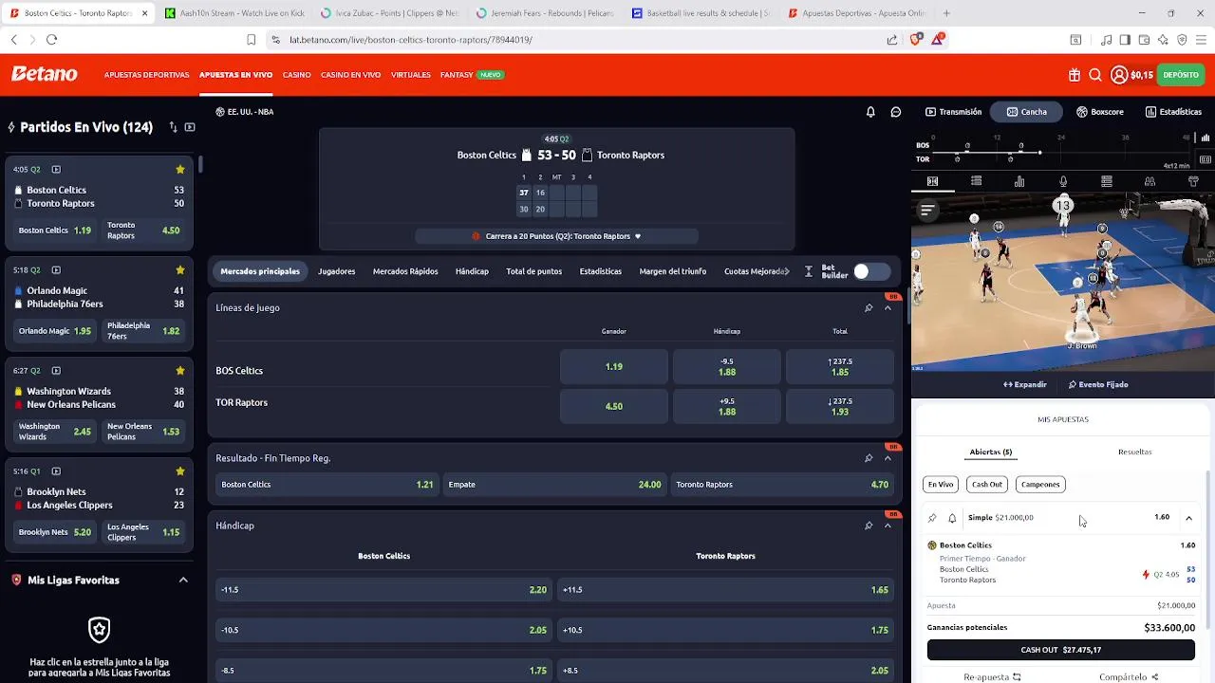The width and height of the screenshot is (1215, 683).
Task: Click the bars chart icon beside the timeline
Action: coord(1205,137)
